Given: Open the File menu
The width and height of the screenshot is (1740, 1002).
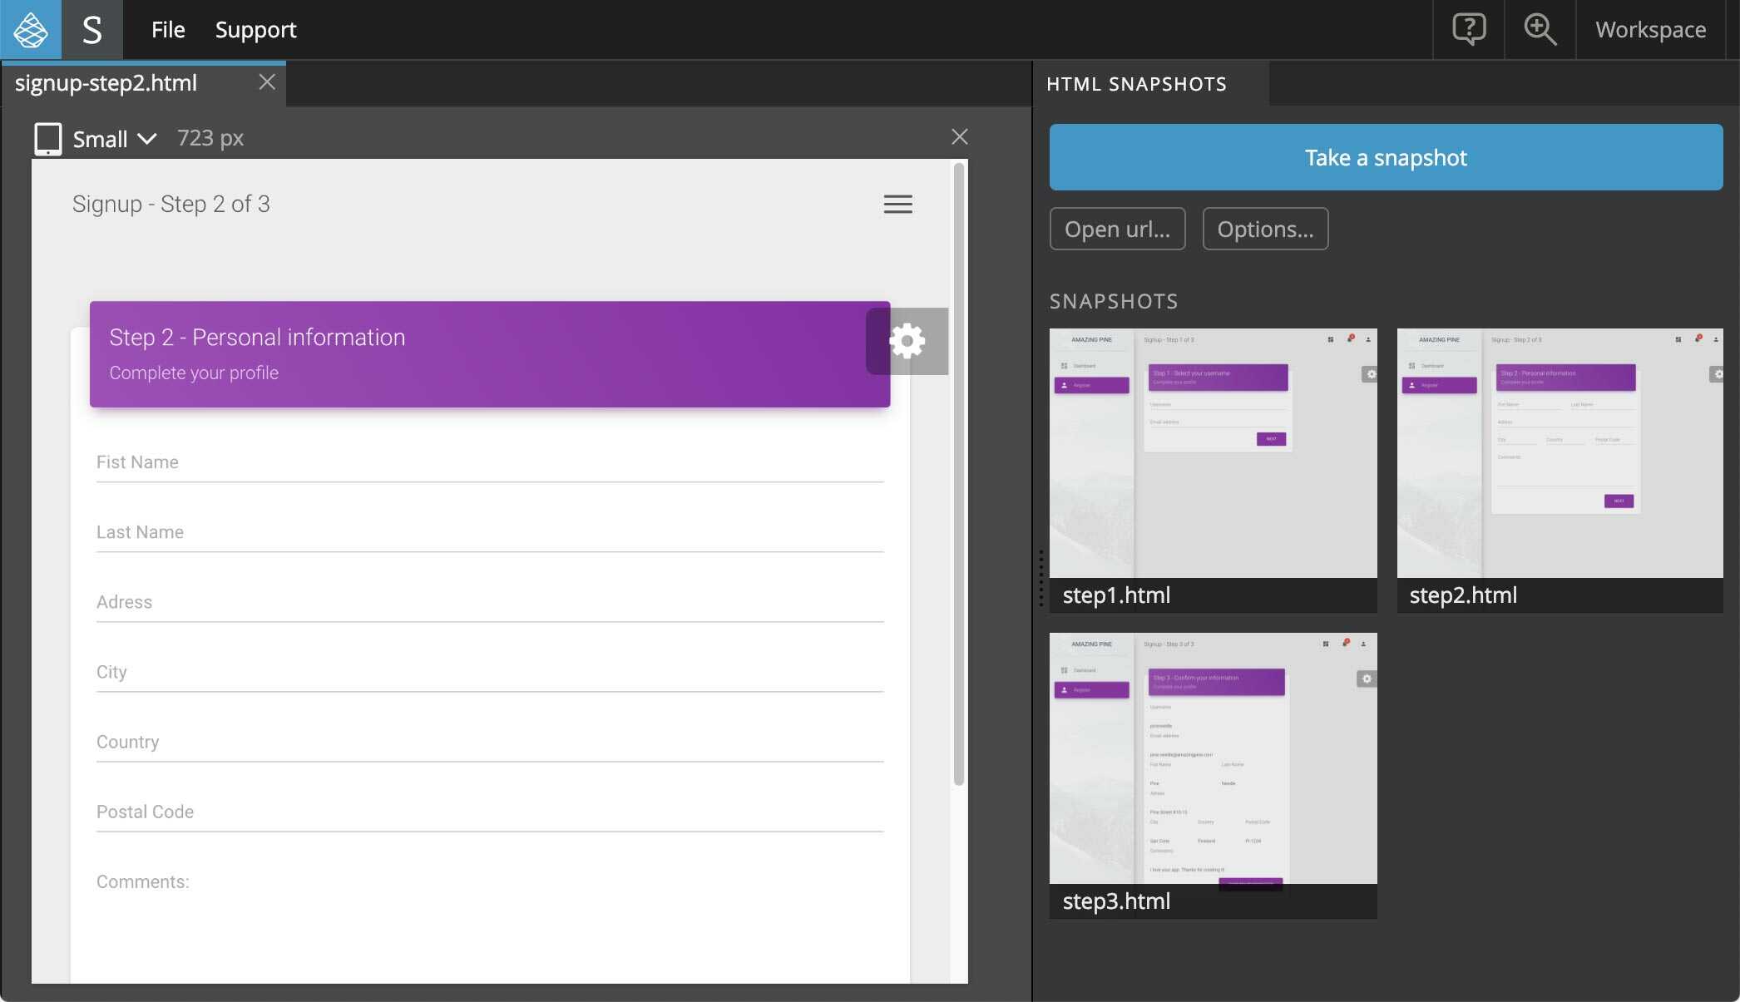Looking at the screenshot, I should point(168,30).
